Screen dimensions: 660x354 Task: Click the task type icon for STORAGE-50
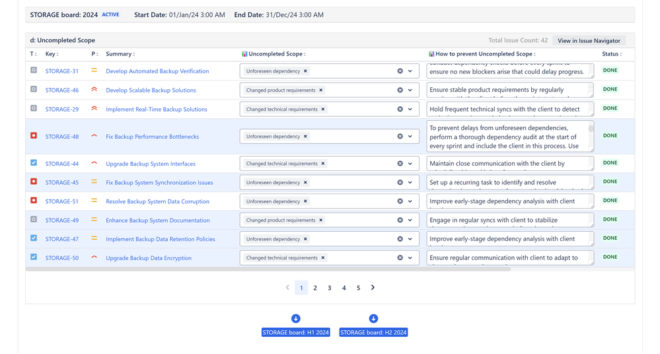click(x=34, y=257)
